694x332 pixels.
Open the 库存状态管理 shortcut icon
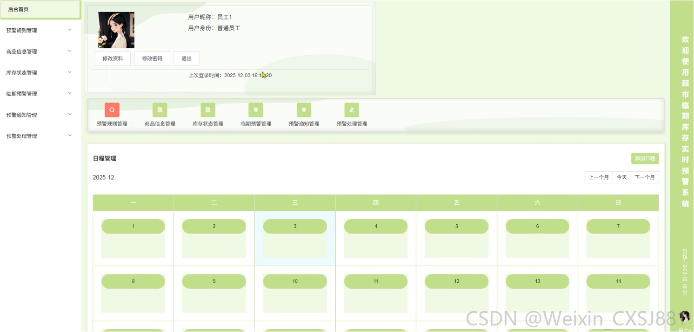[x=208, y=110]
